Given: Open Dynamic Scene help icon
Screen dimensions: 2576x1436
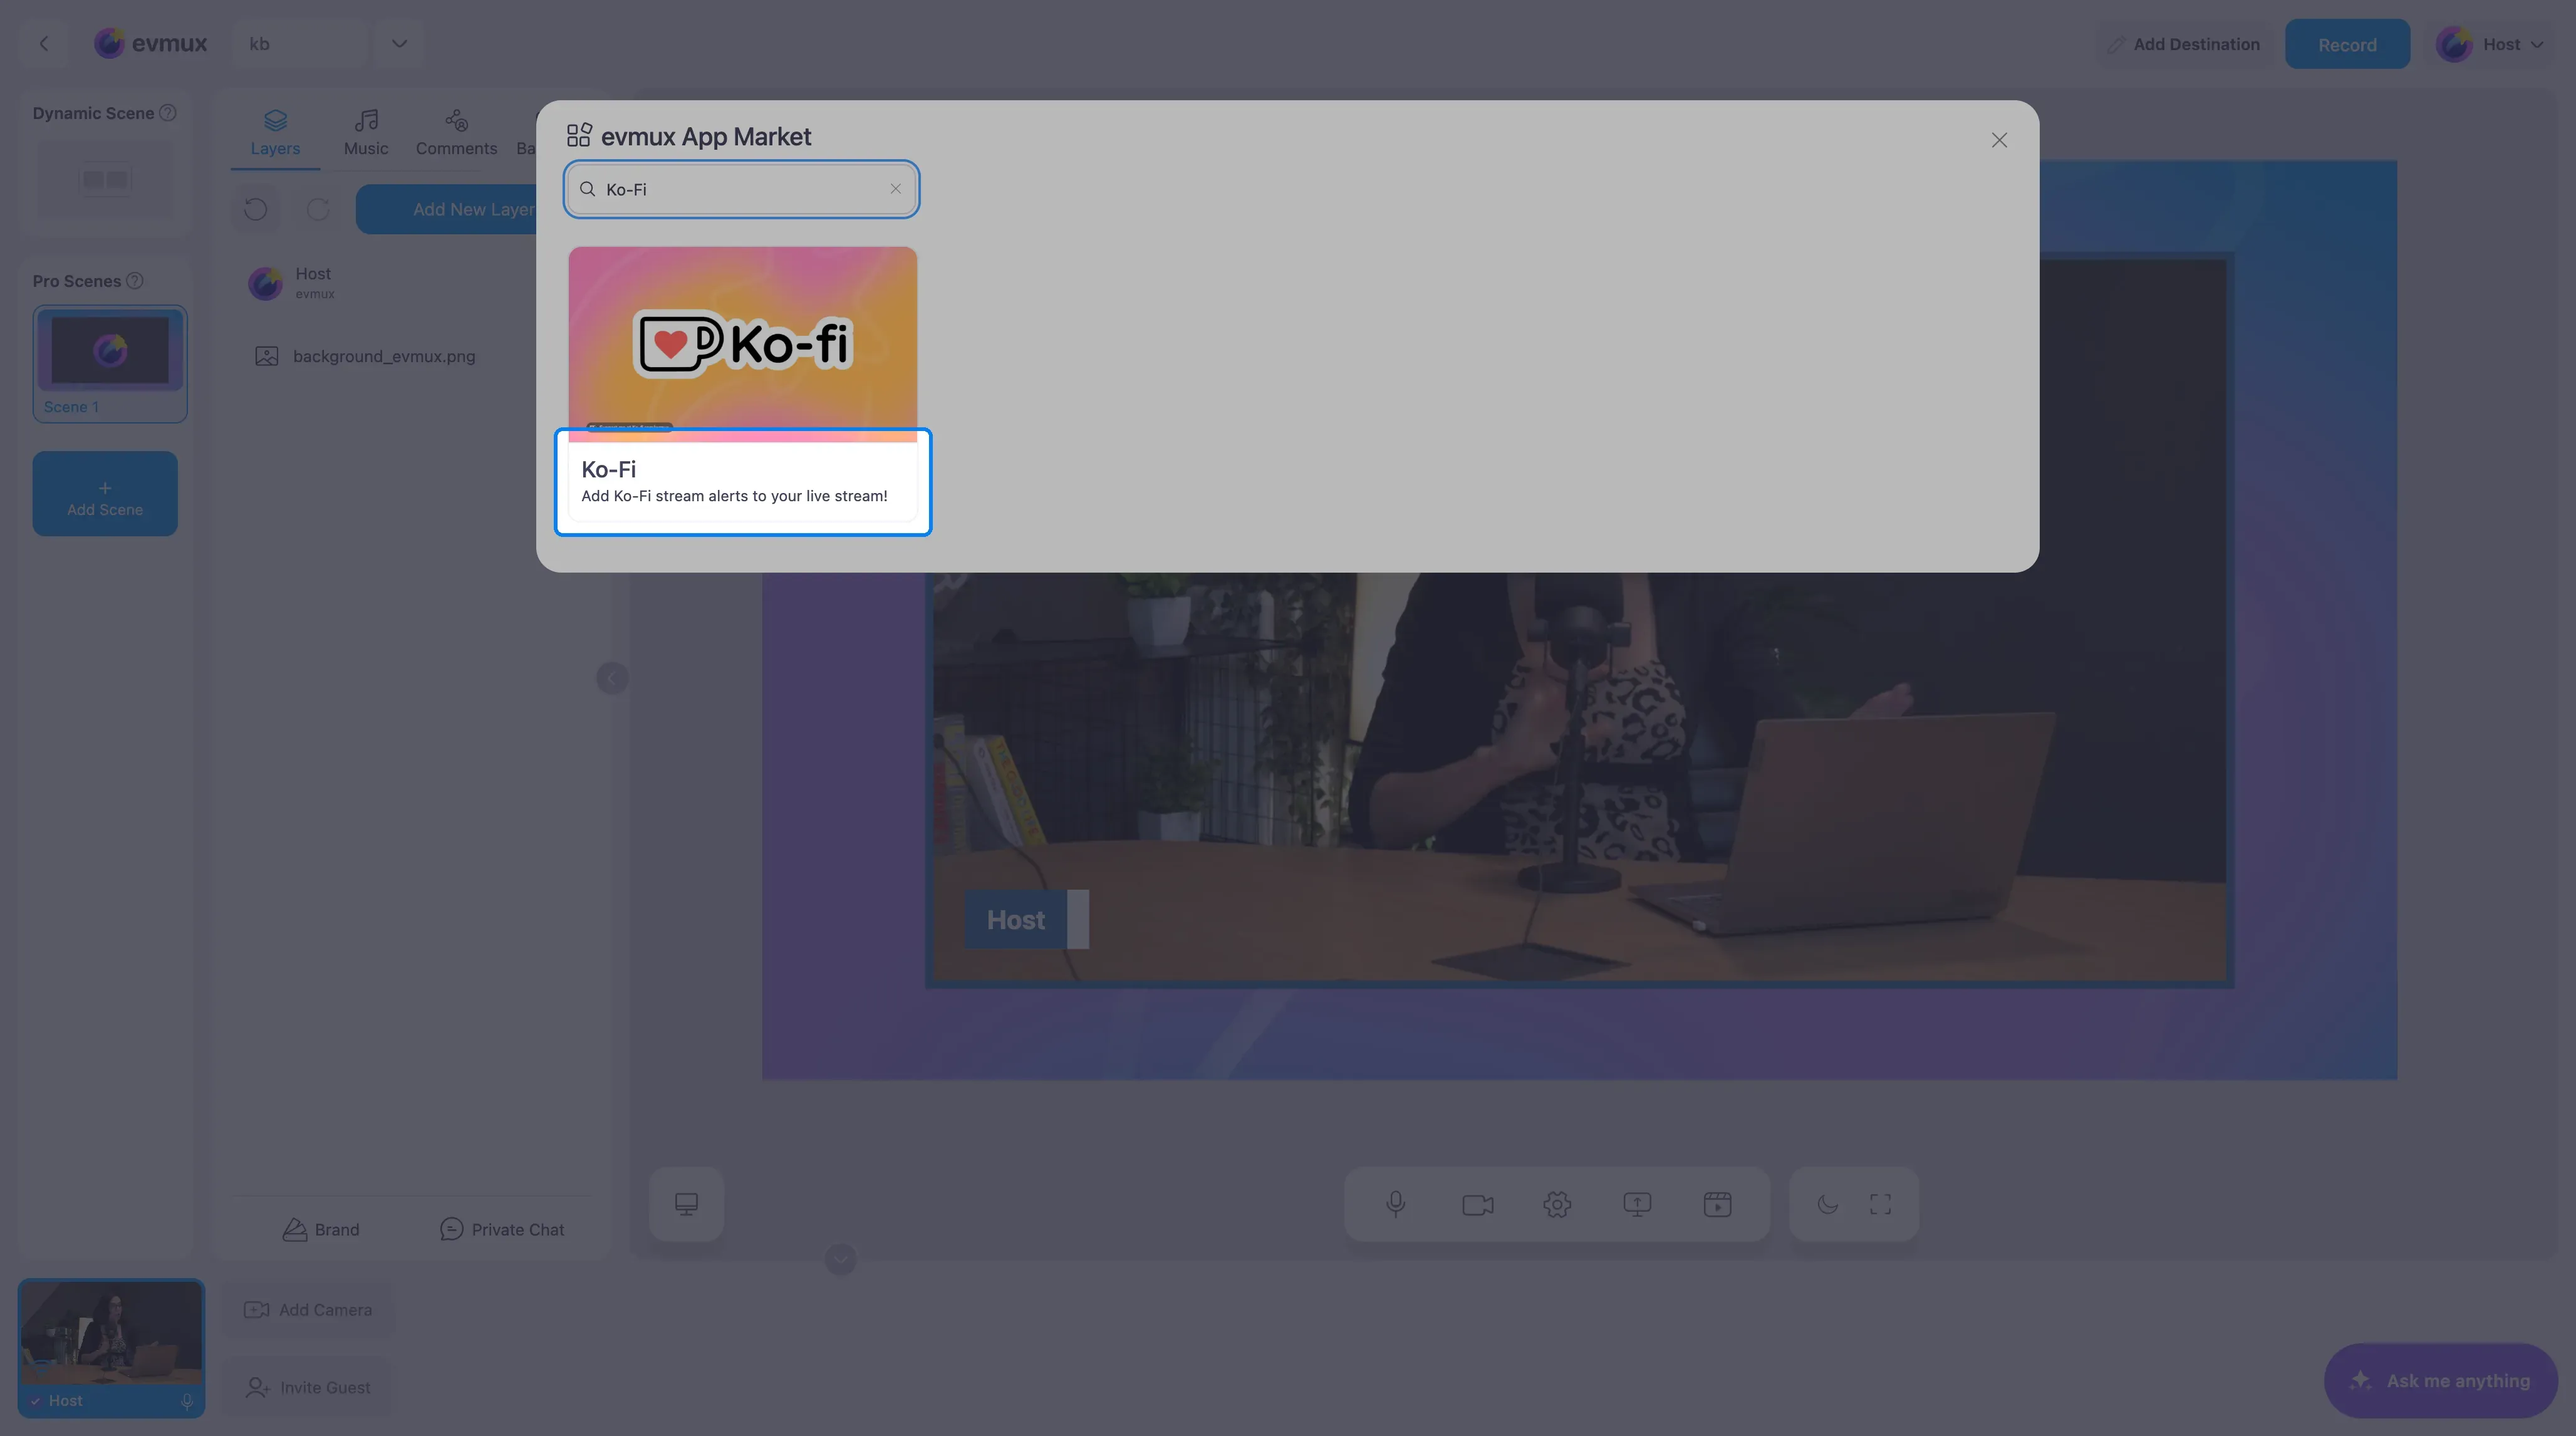Looking at the screenshot, I should (168, 113).
